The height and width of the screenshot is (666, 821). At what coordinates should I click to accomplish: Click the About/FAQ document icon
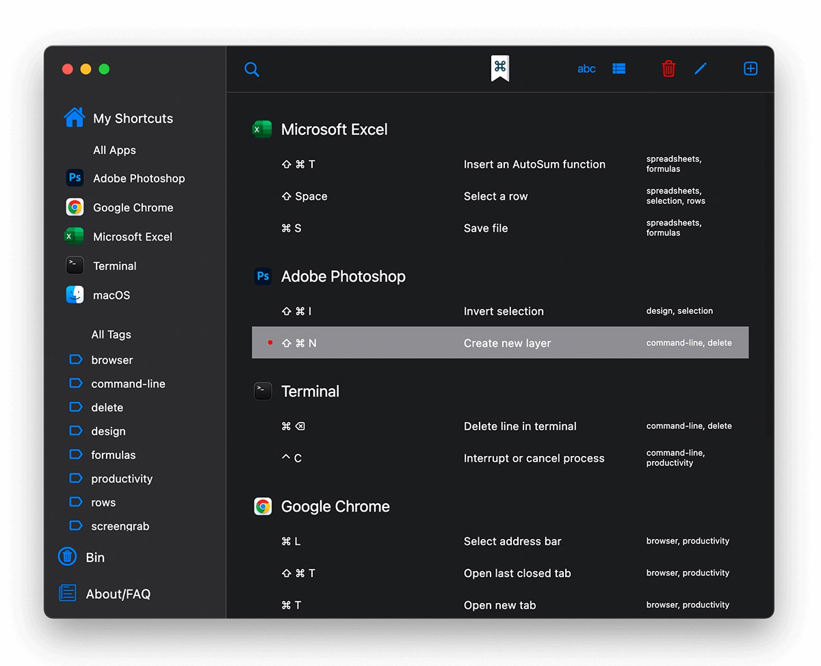pyautogui.click(x=68, y=593)
